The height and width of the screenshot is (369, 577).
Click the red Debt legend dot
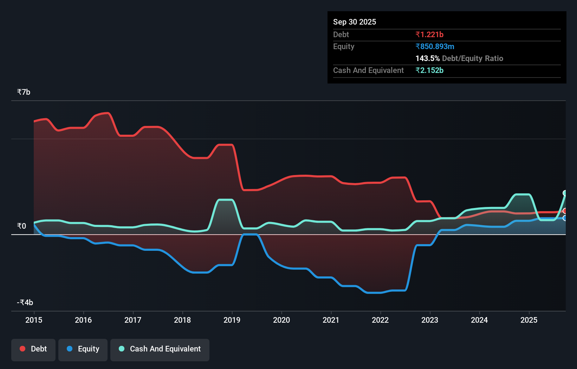coord(22,349)
